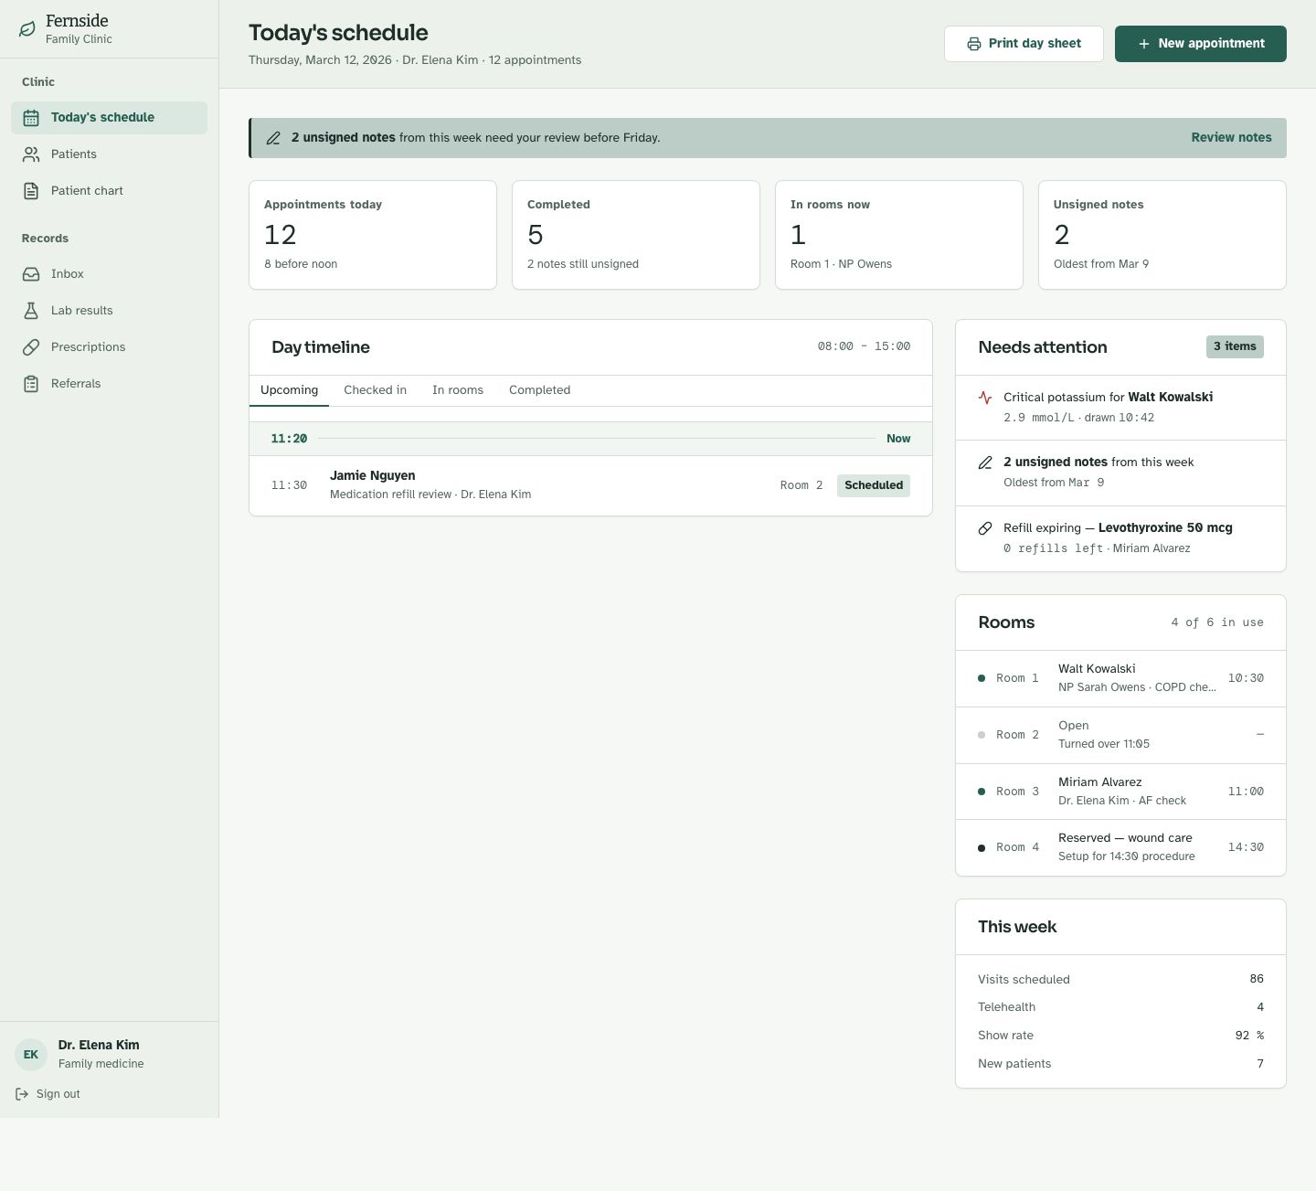The width and height of the screenshot is (1316, 1191).
Task: Click the document icon next to Patient chart
Action: 31,191
